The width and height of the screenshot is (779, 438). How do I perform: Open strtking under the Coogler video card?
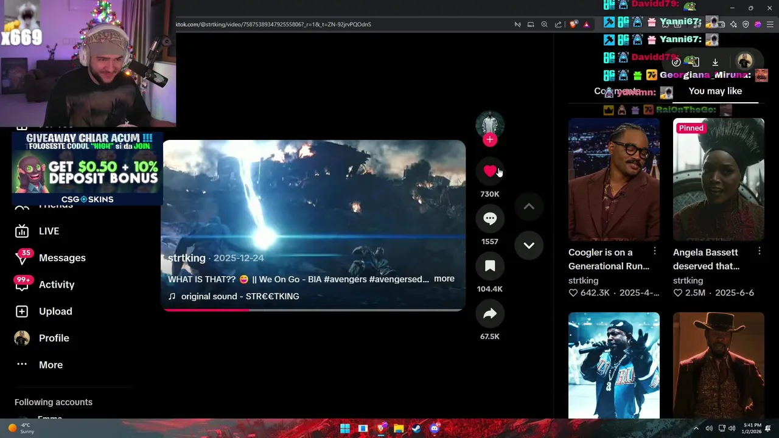pos(583,280)
